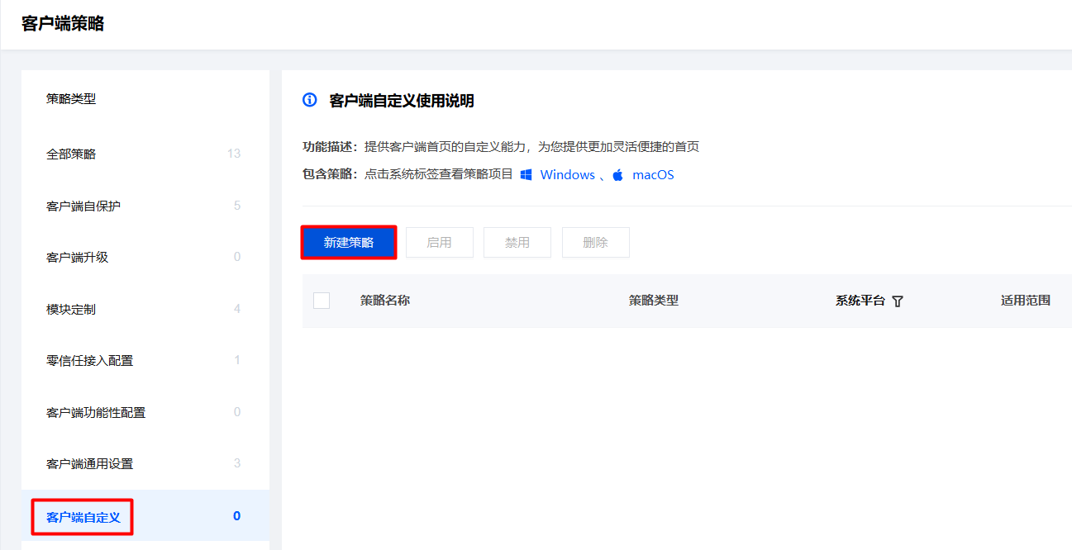Screen dimensions: 1072x550
Task: Select 模块定制 in the sidebar
Action: tap(145, 310)
